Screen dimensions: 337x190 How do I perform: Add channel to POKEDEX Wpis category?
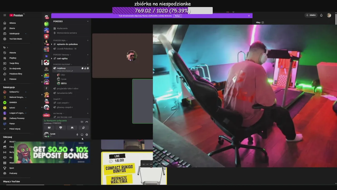point(88,40)
